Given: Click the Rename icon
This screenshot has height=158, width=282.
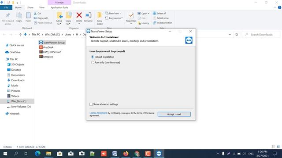Looking at the screenshot, I should coord(88,15).
